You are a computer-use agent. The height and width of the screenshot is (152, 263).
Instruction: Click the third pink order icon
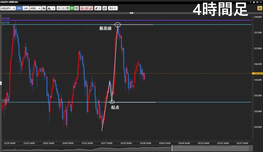(91, 8)
